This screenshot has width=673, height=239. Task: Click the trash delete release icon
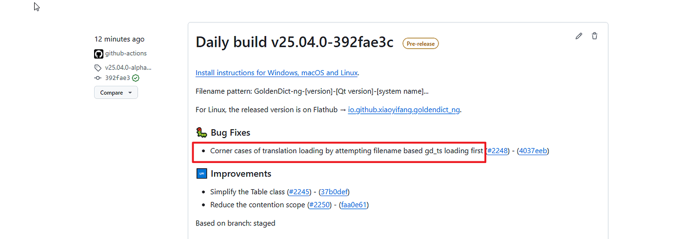(594, 36)
